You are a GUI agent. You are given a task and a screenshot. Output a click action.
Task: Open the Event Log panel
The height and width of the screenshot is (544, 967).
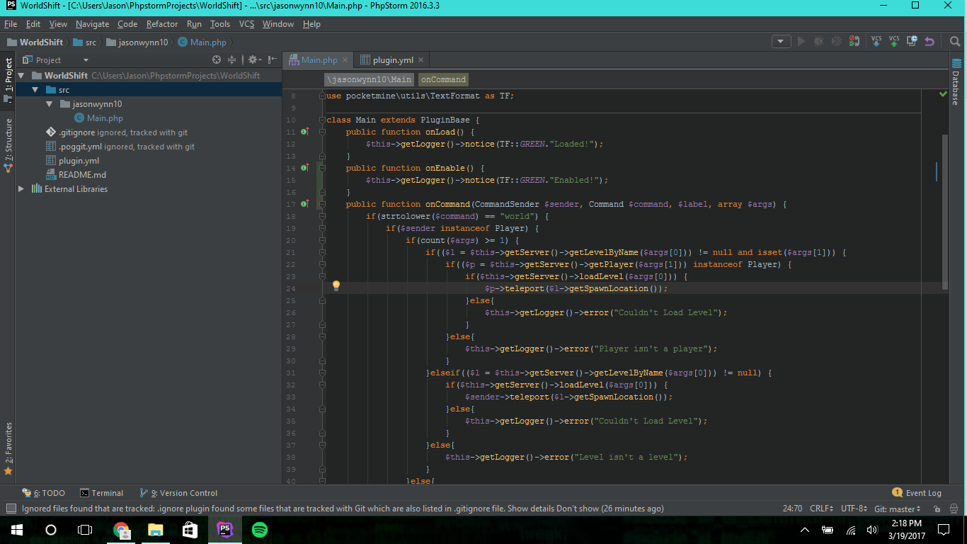pos(917,493)
